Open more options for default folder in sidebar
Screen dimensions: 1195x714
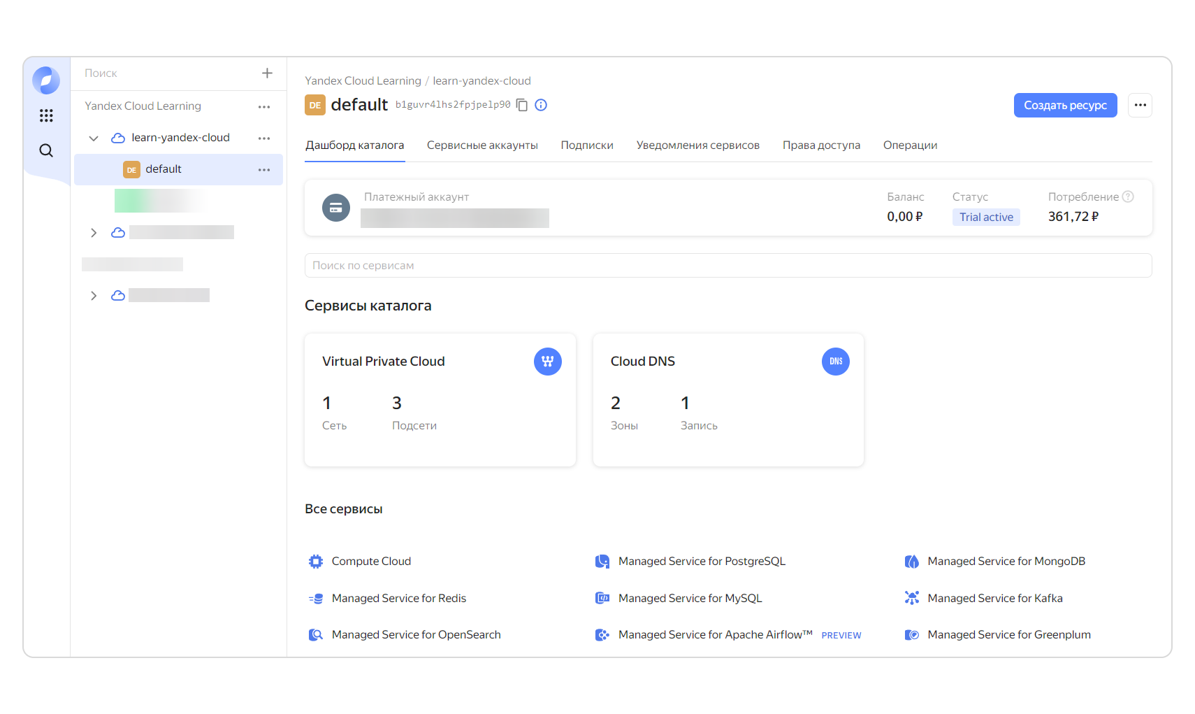264,170
